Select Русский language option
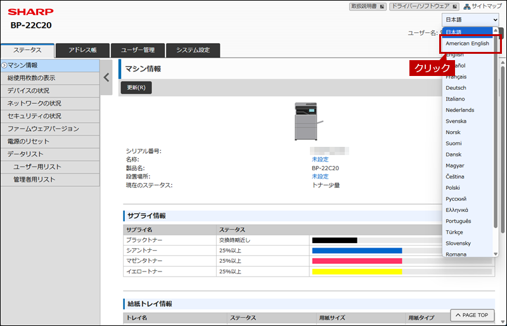This screenshot has height=326, width=507. coord(467,199)
